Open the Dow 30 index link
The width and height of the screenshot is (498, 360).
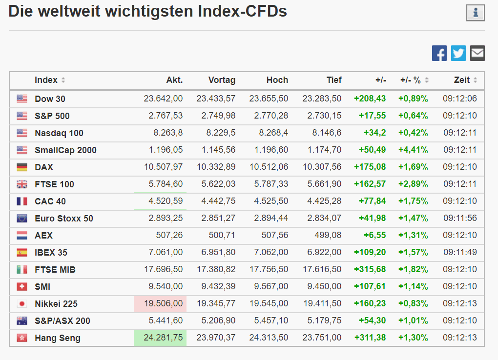50,99
